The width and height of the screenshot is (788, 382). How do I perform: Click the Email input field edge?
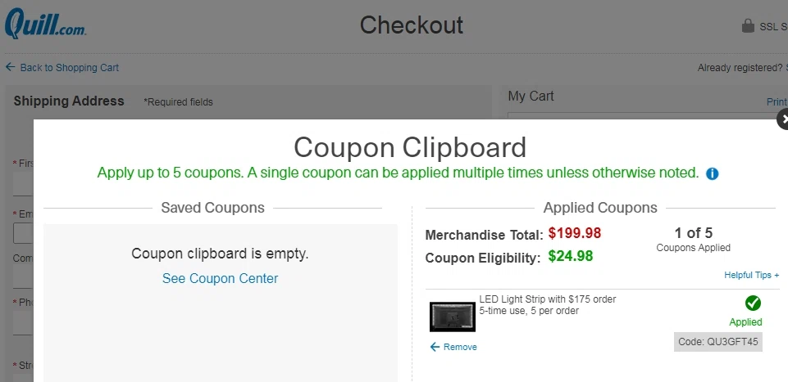pos(23,234)
